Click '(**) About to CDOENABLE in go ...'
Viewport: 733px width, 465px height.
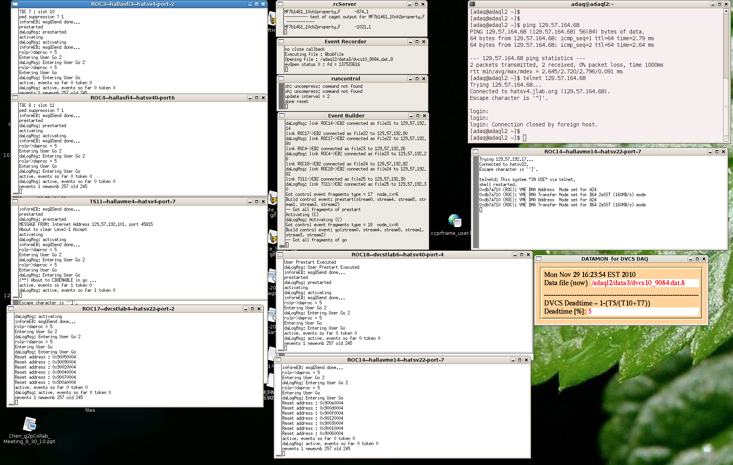coord(58,280)
